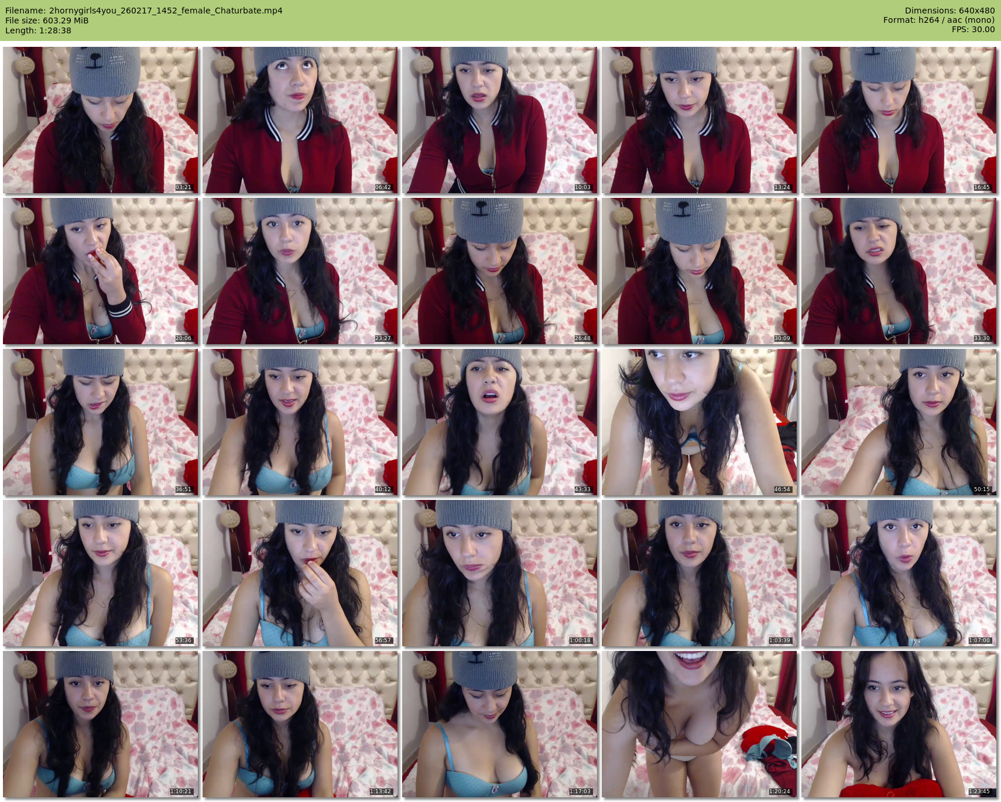
Task: Click the 13:24 timestamp label
Action: coord(782,187)
